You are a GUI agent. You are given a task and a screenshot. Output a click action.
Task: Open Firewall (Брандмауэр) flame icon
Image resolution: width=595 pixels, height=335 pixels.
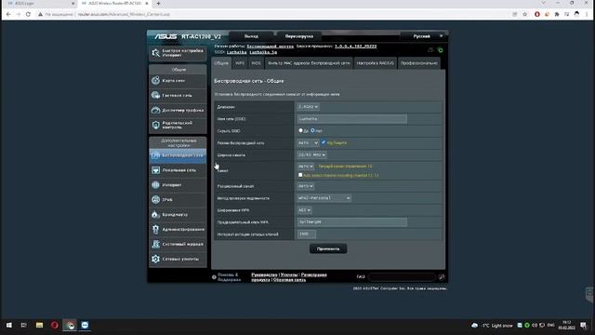pos(155,215)
